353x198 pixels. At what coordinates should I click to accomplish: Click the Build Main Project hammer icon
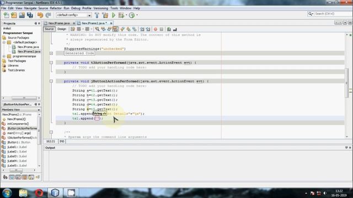coord(97,15)
